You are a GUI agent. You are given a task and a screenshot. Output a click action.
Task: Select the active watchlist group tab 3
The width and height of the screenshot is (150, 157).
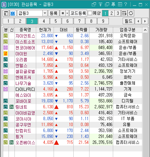click(32, 21)
